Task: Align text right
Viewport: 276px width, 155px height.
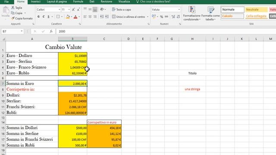Action: [95, 17]
